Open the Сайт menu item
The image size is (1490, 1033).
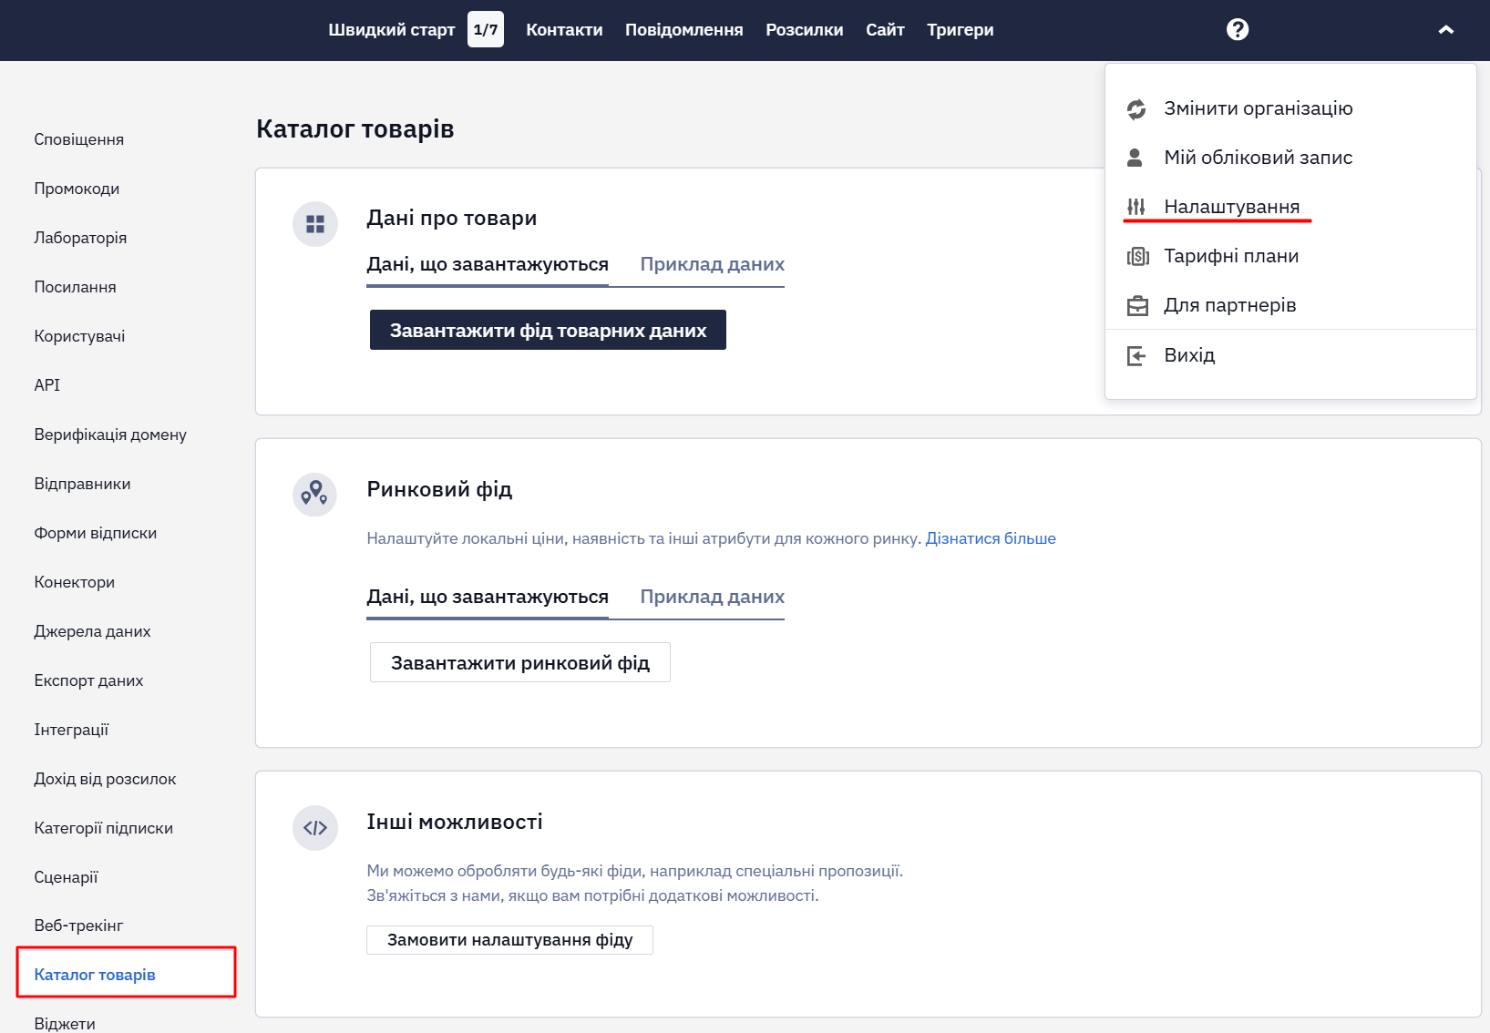coord(885,30)
